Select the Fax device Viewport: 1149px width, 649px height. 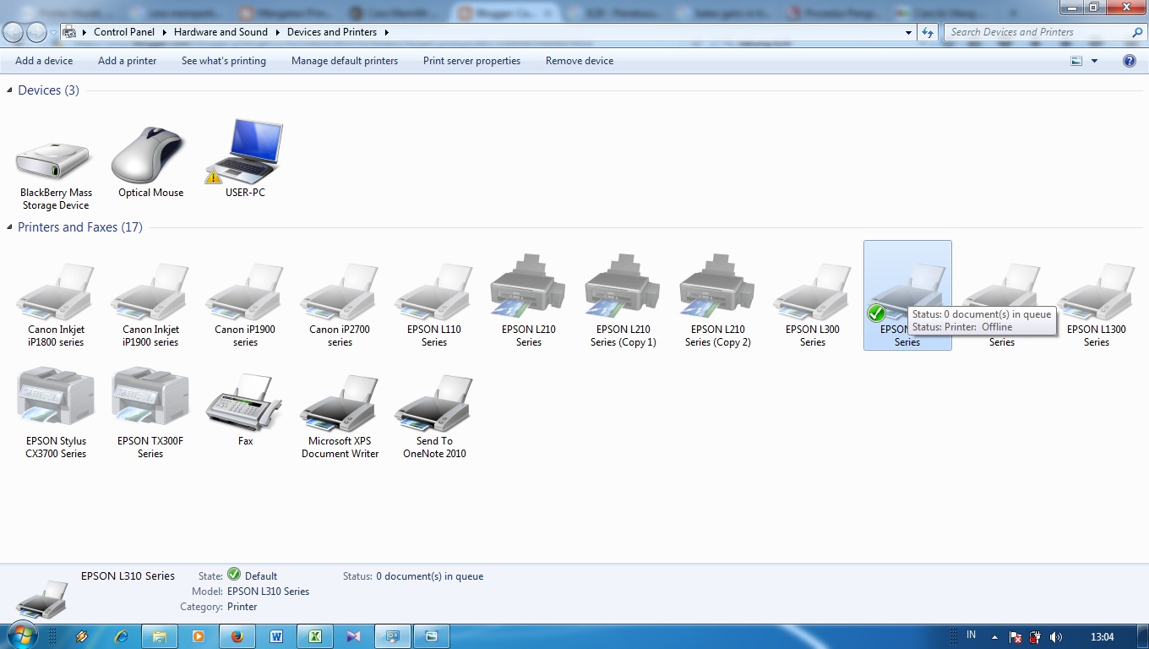[245, 409]
